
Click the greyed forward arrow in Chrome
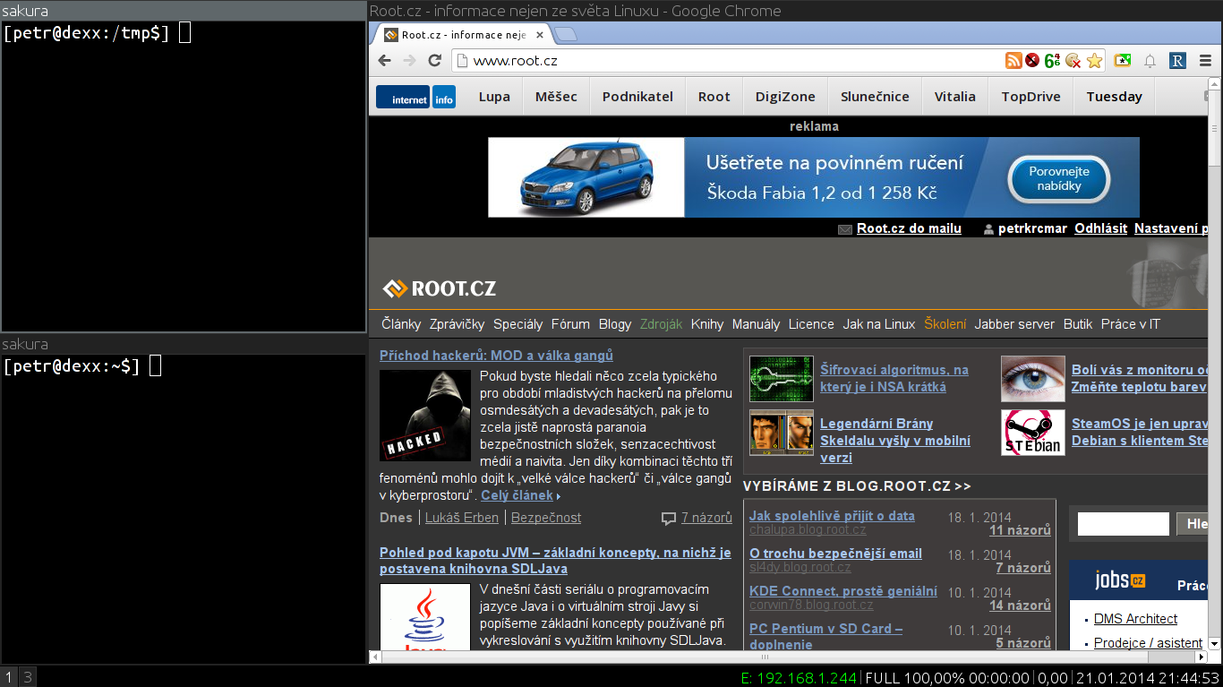tap(410, 61)
